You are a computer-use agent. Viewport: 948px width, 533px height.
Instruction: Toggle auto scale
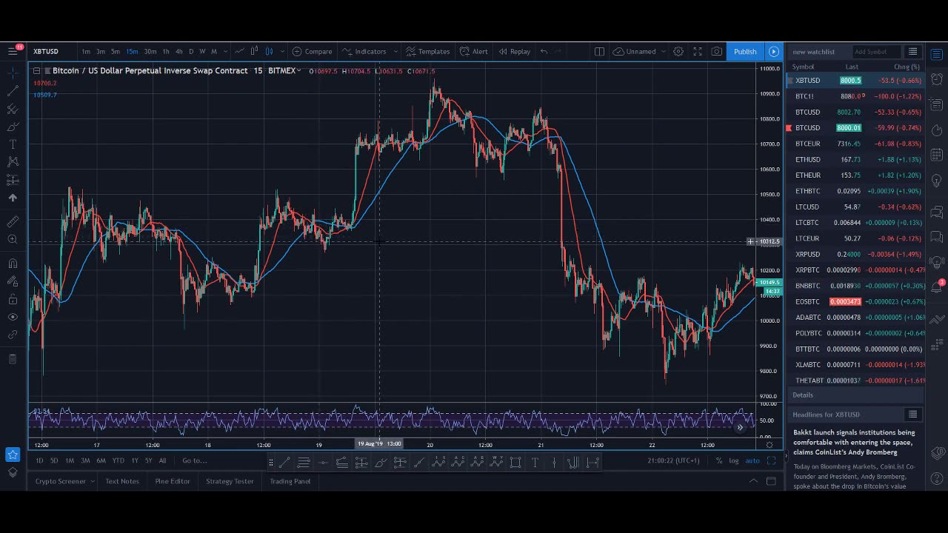[752, 460]
